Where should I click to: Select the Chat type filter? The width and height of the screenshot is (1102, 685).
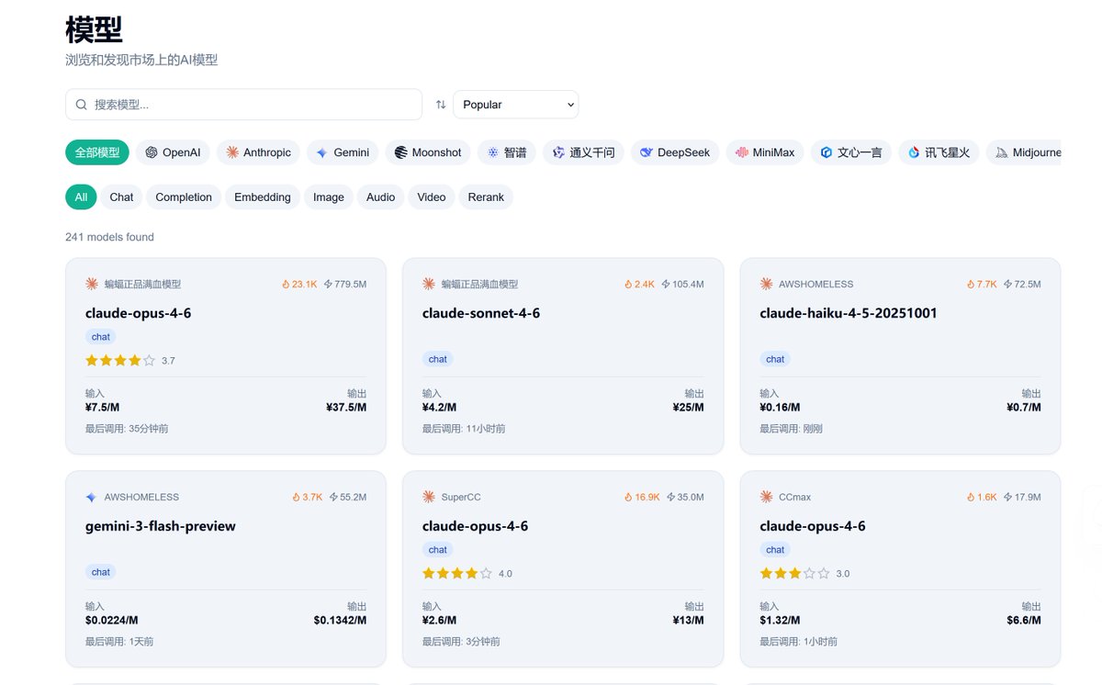[121, 197]
